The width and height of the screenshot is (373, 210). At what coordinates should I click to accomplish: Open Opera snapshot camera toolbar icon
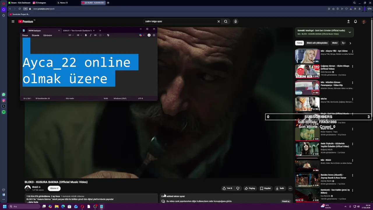pyautogui.click(x=333, y=9)
